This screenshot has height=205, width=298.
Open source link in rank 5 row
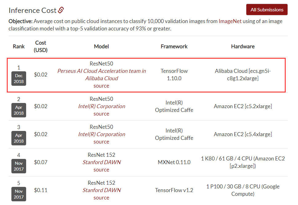(x=101, y=198)
